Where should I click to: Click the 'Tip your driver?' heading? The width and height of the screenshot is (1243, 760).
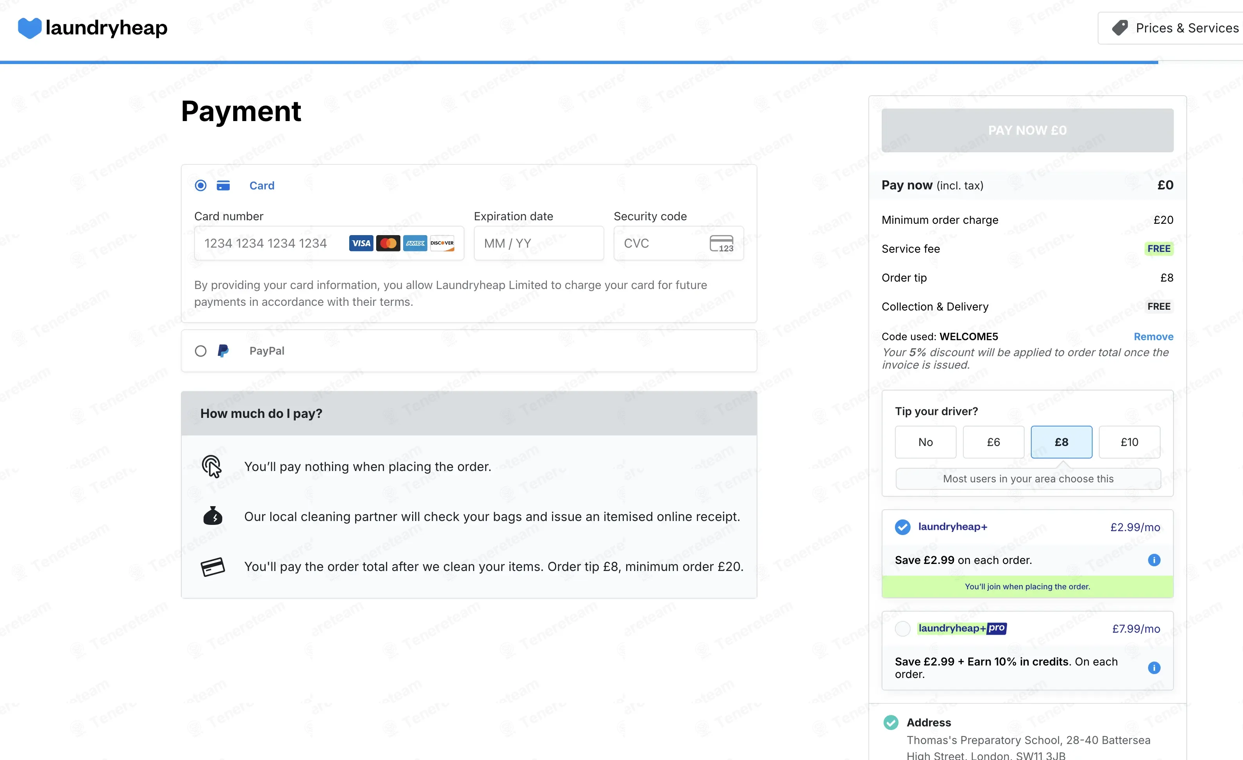point(936,411)
